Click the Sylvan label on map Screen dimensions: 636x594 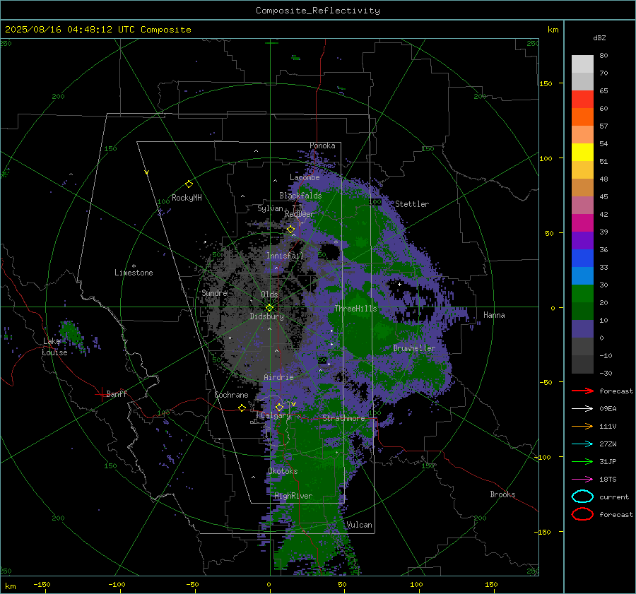(x=270, y=208)
